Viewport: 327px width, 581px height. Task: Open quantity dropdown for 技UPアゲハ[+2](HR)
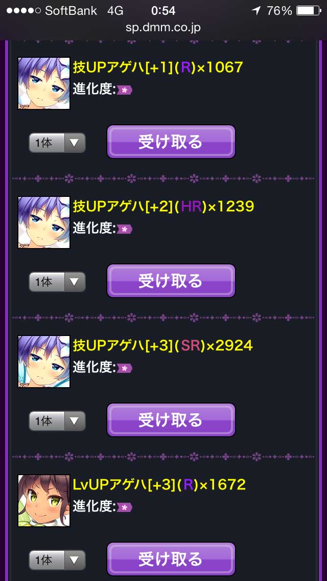click(x=57, y=282)
